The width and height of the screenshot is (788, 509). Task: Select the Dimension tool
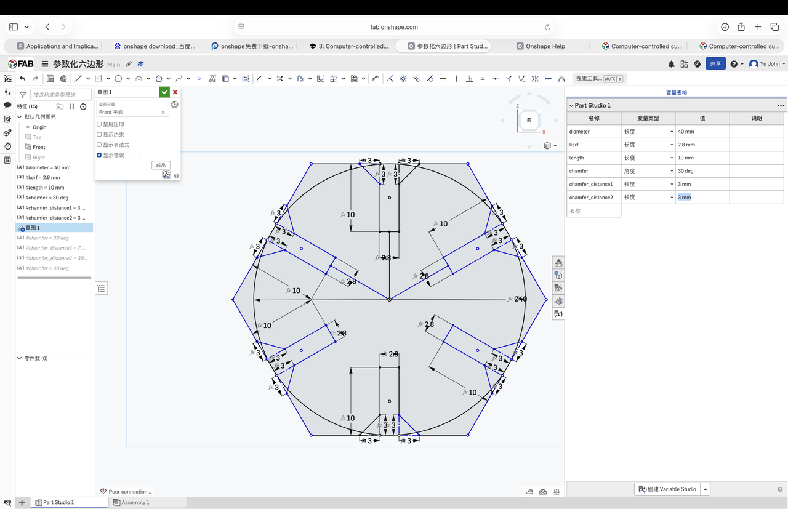[x=375, y=79]
